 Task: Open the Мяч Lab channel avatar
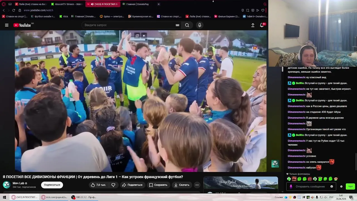[6, 185]
